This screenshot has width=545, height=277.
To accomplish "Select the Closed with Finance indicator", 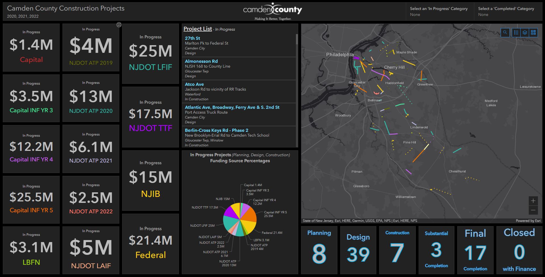I will pyautogui.click(x=519, y=250).
